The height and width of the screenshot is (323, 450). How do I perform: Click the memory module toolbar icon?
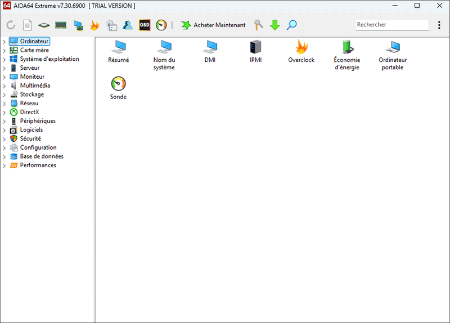[x=61, y=25]
